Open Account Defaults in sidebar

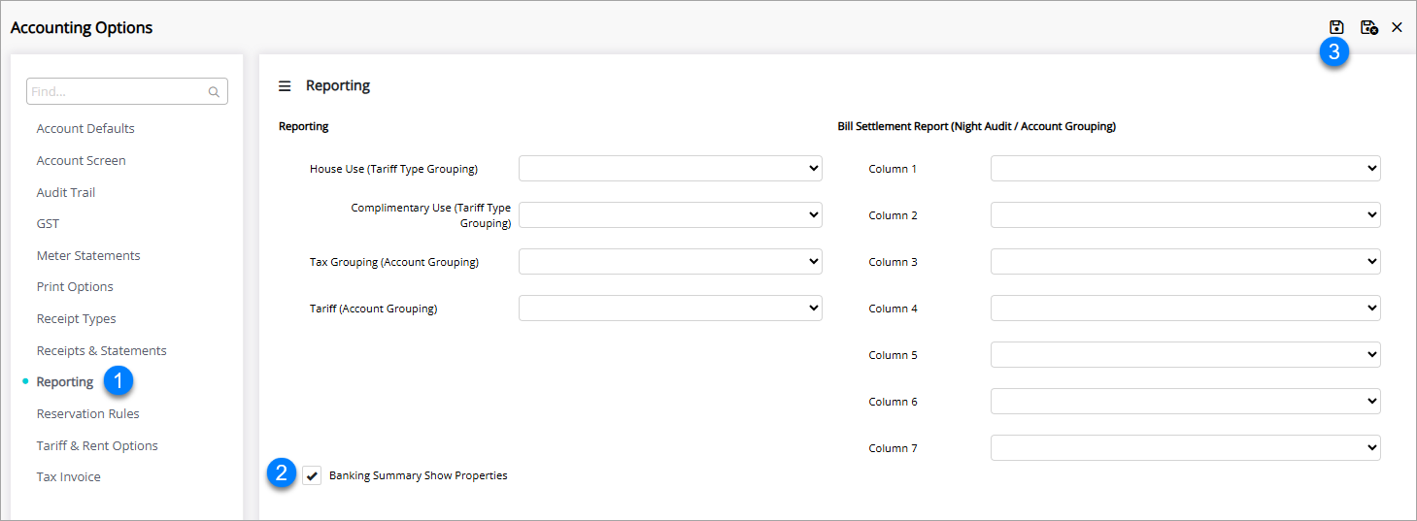coord(85,129)
